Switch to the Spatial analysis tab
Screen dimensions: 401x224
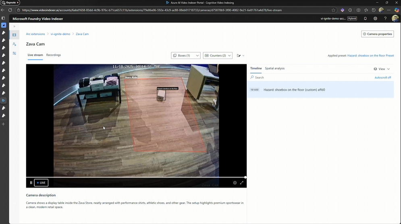274,68
